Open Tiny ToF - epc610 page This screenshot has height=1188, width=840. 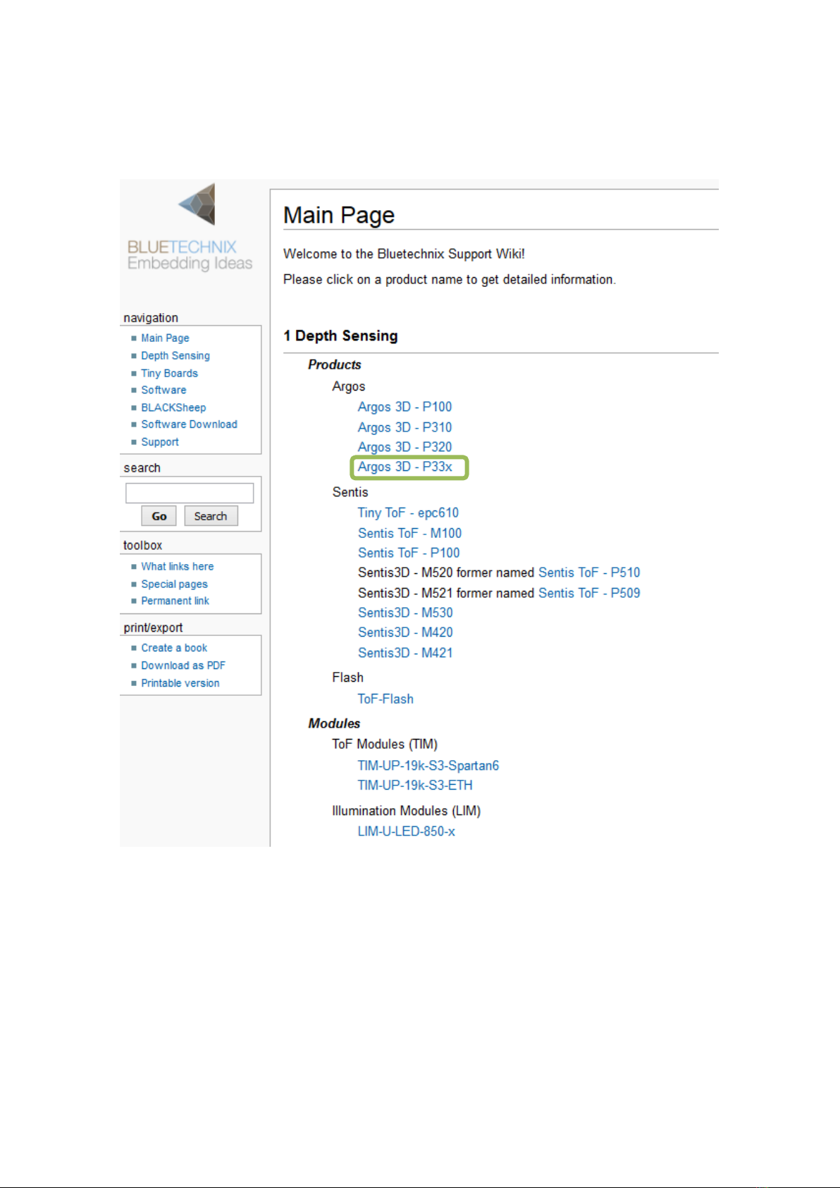(x=408, y=513)
